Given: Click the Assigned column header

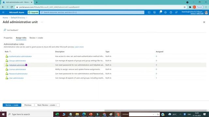Looking at the screenshot, I should pyautogui.click(x=159, y=52).
